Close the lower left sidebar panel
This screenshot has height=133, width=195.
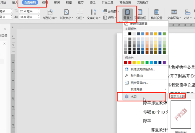(x=4, y=44)
